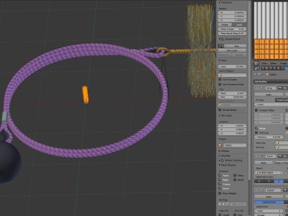The width and height of the screenshot is (288, 216).
Task: Open the Grease Pencil data browse icon
Action: [x=221, y=46]
